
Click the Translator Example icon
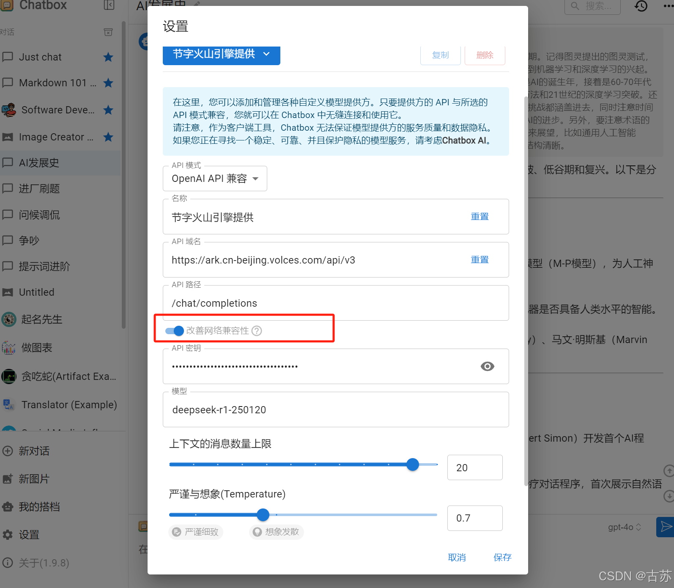click(x=8, y=405)
